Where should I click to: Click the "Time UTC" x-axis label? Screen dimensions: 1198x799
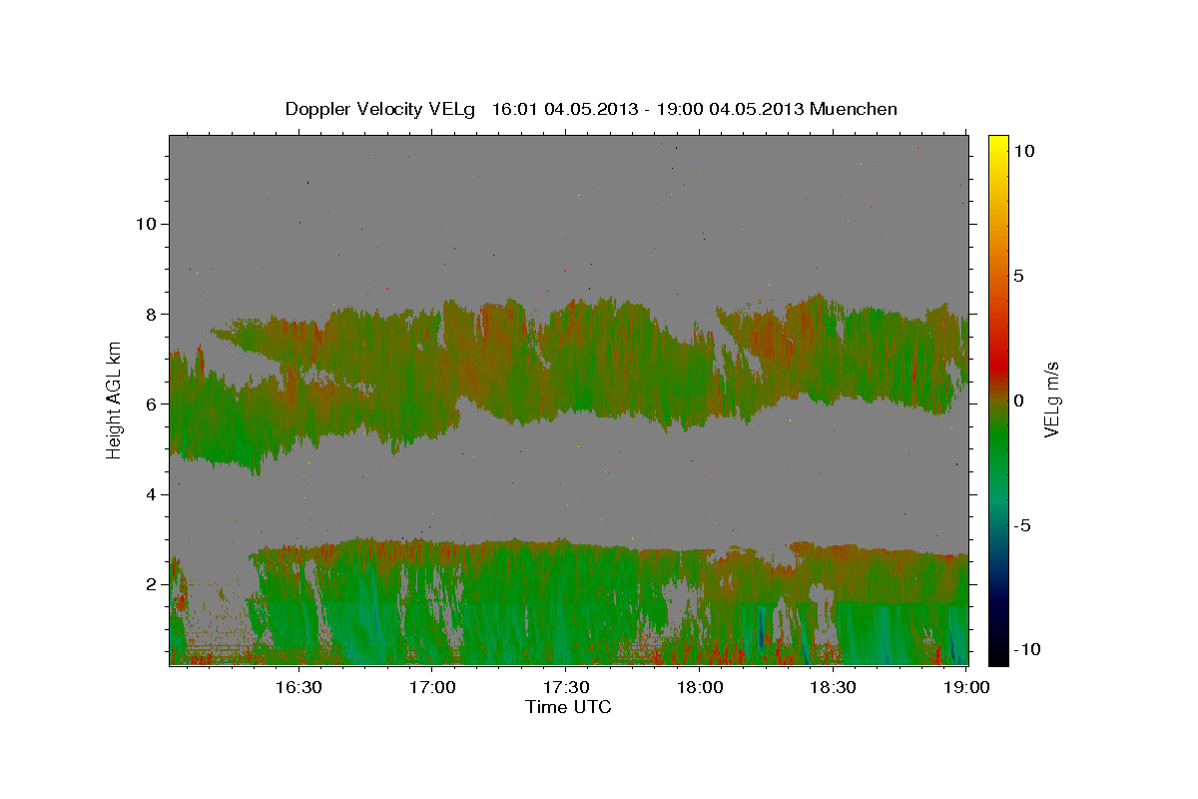[568, 707]
